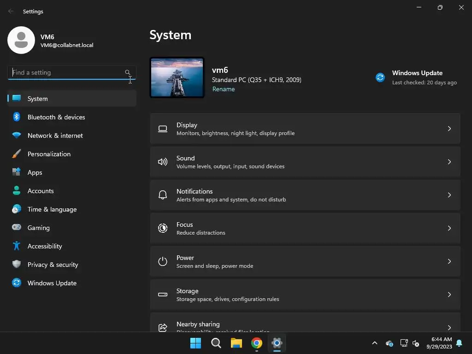The width and height of the screenshot is (472, 354).
Task: Click the back arrow in Settings header
Action: pyautogui.click(x=11, y=11)
